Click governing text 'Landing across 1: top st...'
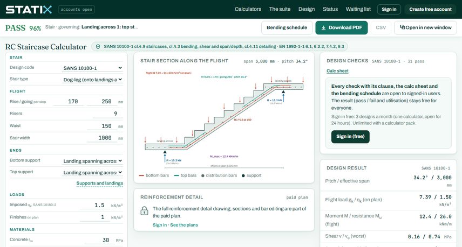The image size is (462, 247). tap(110, 27)
